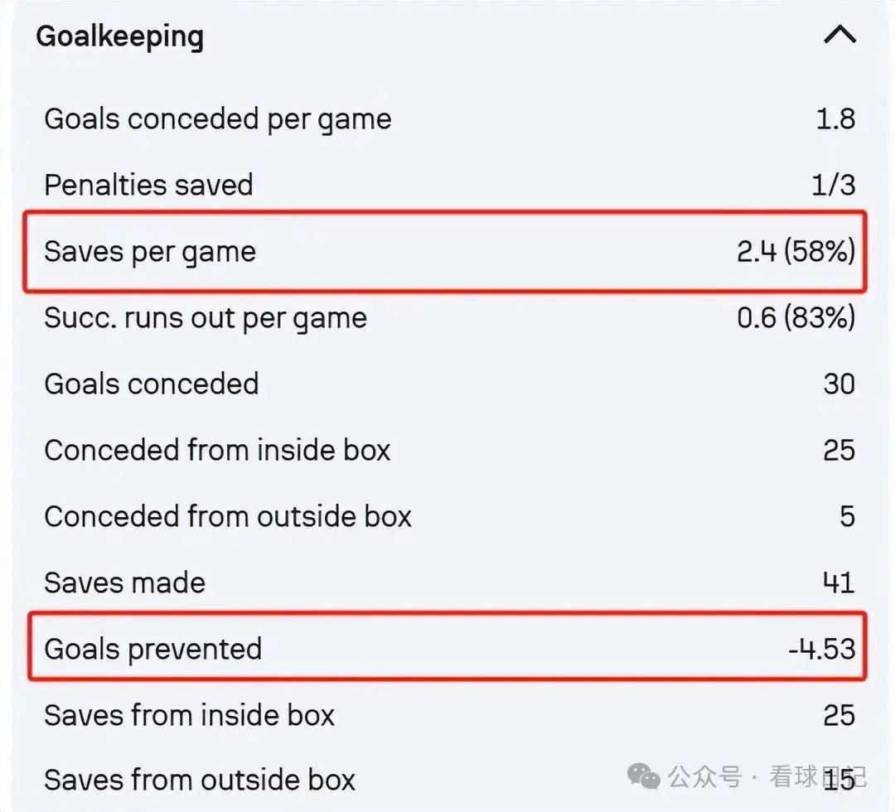Click the 1/3 penalties saved value

[x=834, y=186]
